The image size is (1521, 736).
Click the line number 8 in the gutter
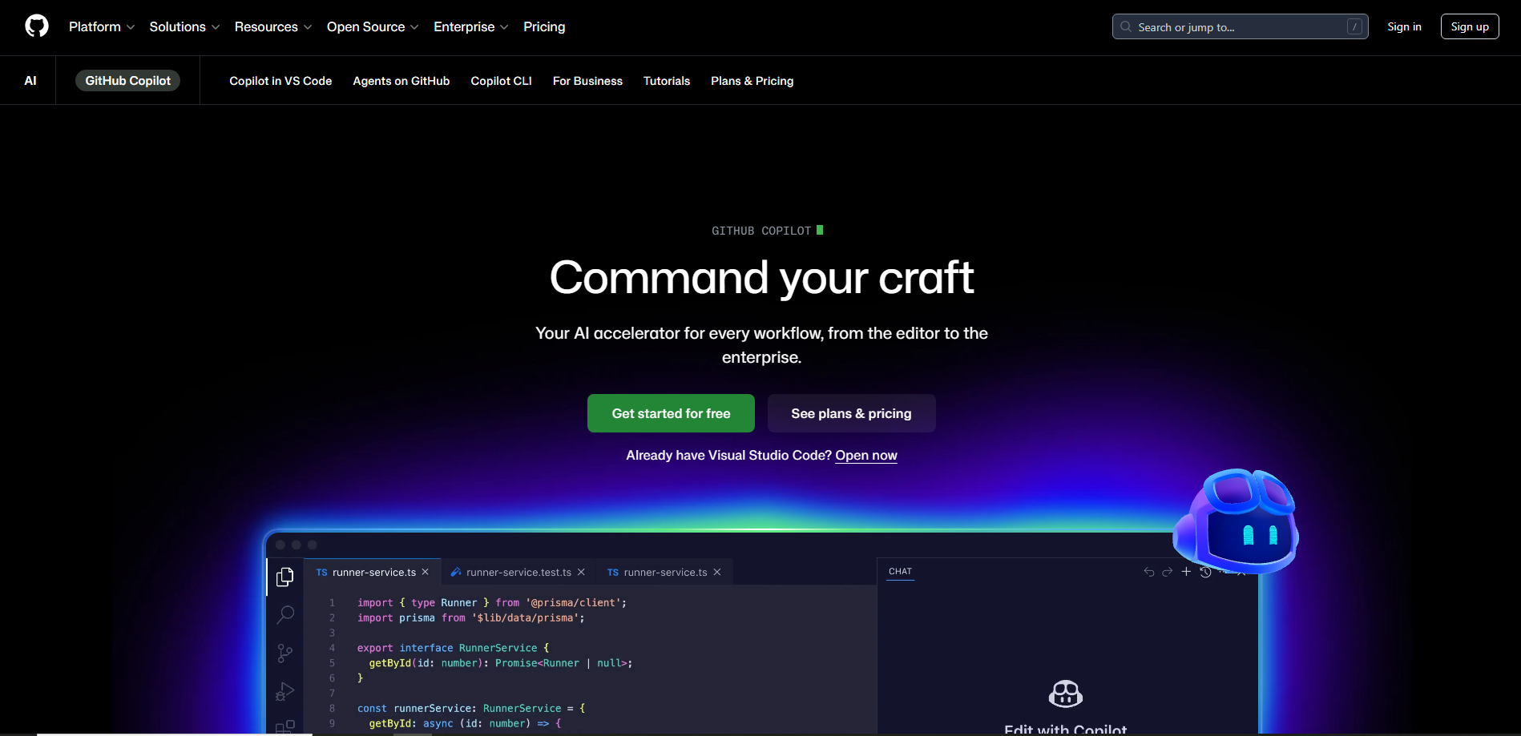tap(332, 708)
